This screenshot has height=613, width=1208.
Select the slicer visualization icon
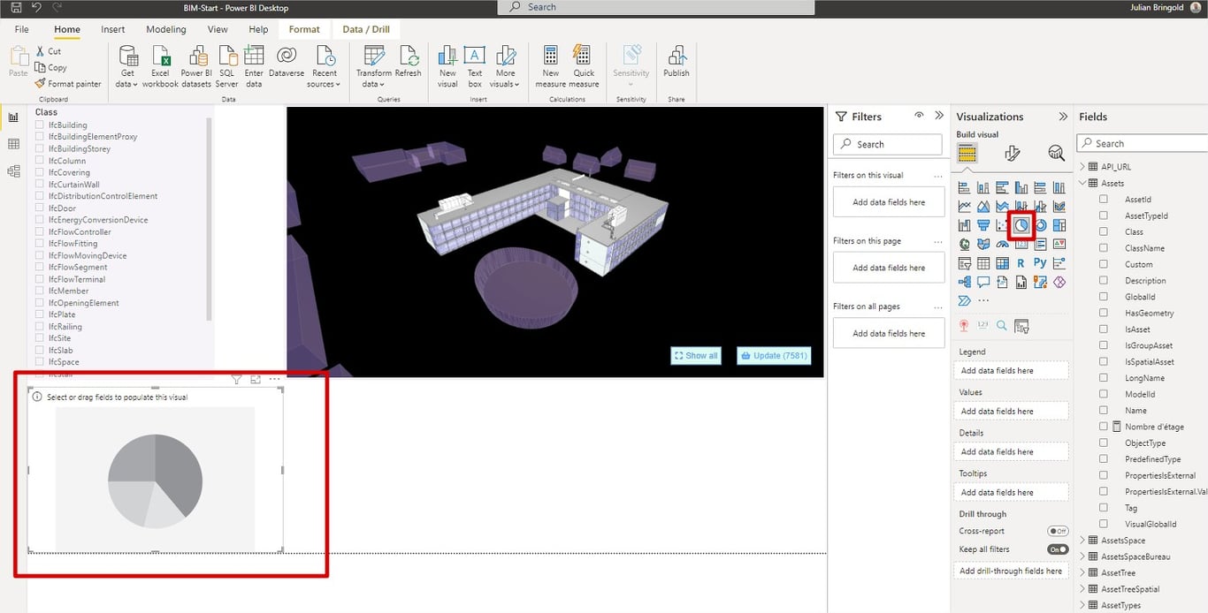964,263
